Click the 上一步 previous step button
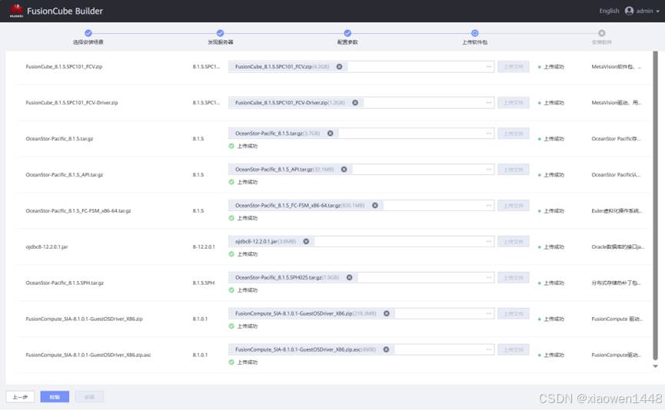Screen dimensions: 665x410 click(x=20, y=397)
